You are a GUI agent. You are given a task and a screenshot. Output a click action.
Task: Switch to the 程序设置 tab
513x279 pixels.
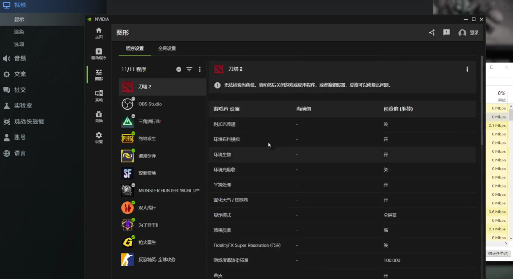(135, 49)
